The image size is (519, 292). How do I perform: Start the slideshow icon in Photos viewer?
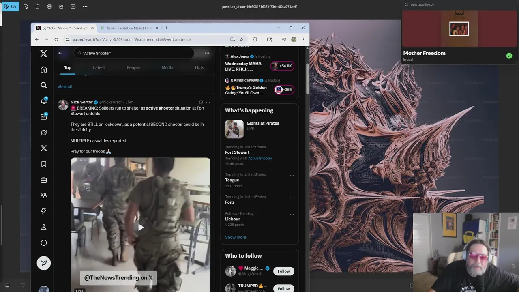(73, 6)
